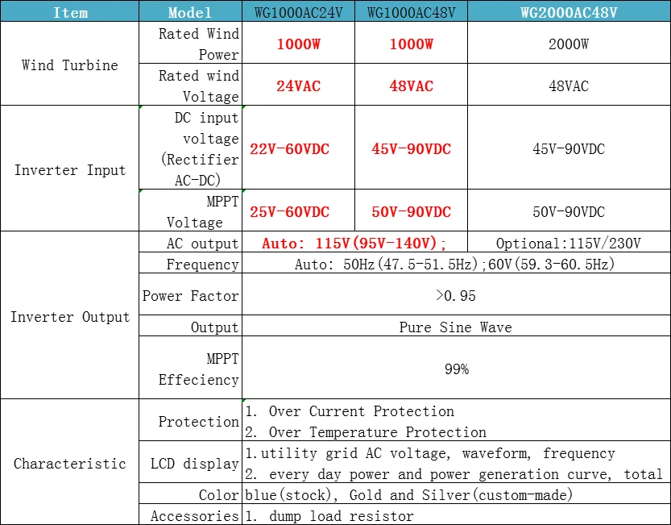Select the "Auto: 115V(95V-140V)" value
This screenshot has height=525, width=671.
(354, 244)
